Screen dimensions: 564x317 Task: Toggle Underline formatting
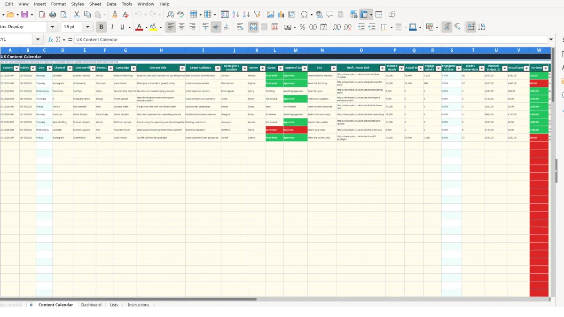pyautogui.click(x=123, y=27)
